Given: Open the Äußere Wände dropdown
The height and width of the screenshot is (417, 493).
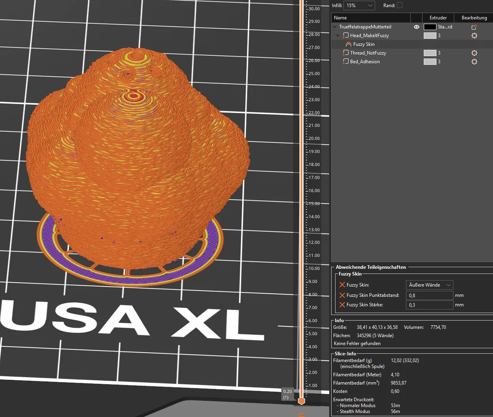Looking at the screenshot, I should (430, 285).
